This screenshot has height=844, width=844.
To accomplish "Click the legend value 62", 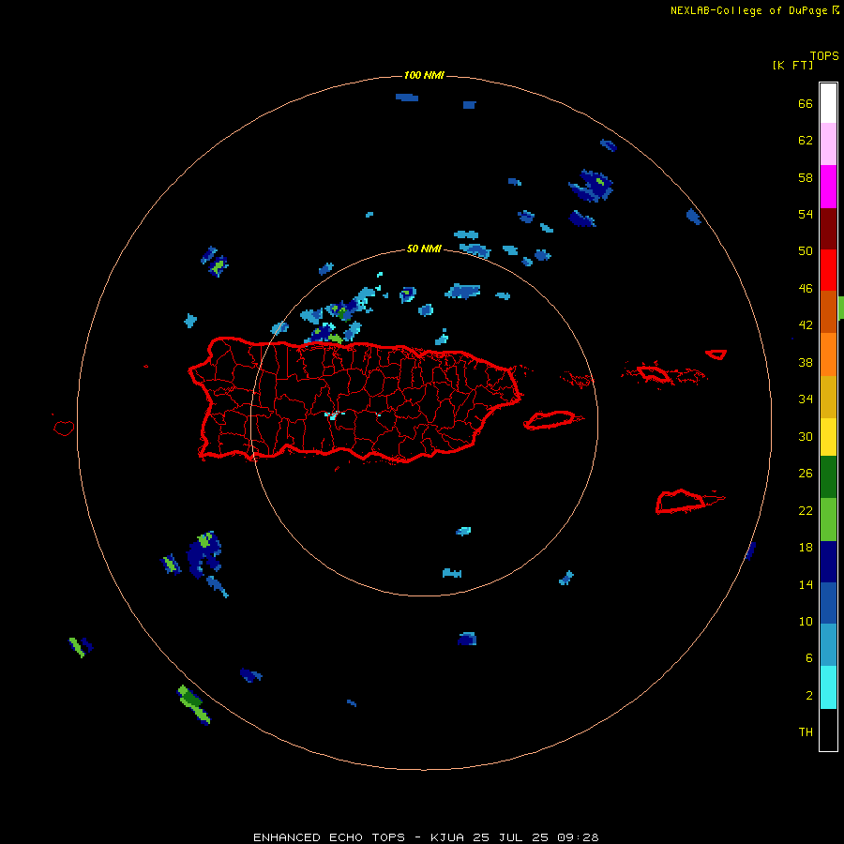I will coord(806,141).
